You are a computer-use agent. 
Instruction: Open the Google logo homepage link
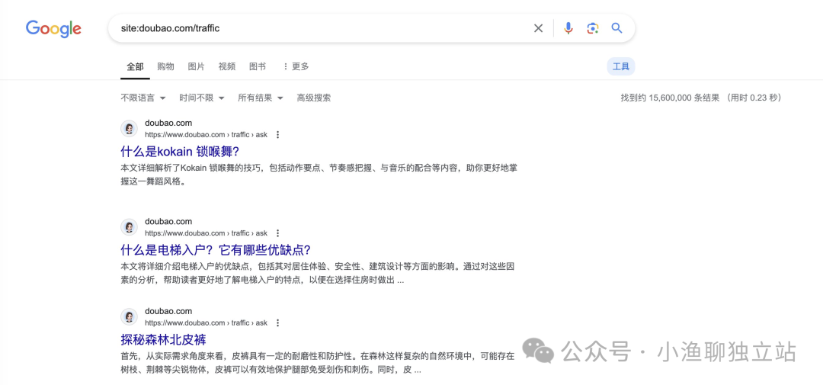click(53, 28)
